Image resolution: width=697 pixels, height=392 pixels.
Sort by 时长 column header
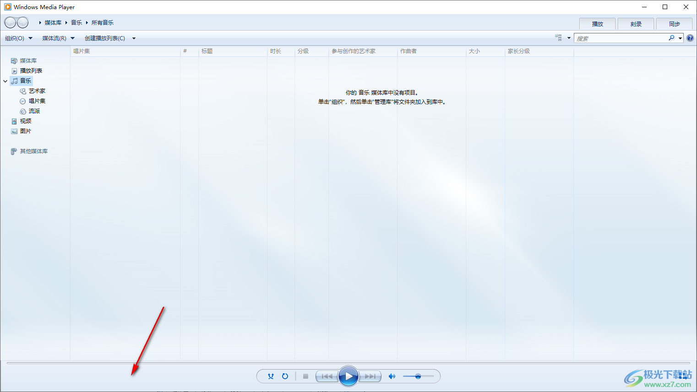(x=281, y=51)
